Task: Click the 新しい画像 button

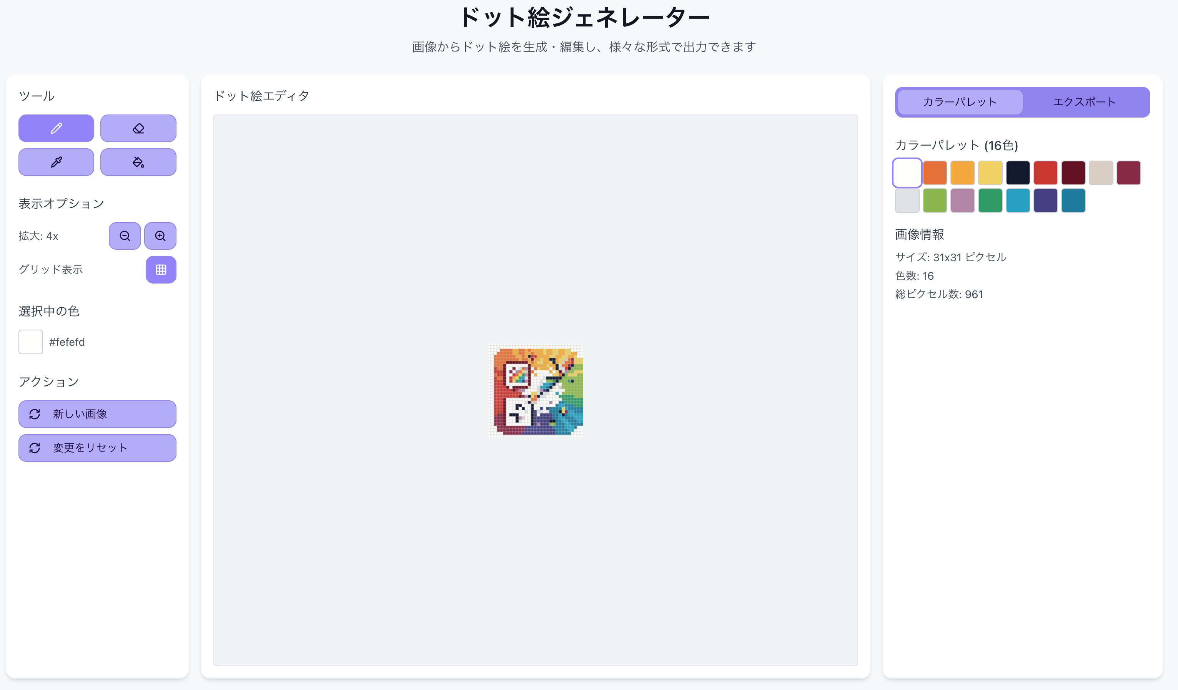Action: pyautogui.click(x=97, y=414)
